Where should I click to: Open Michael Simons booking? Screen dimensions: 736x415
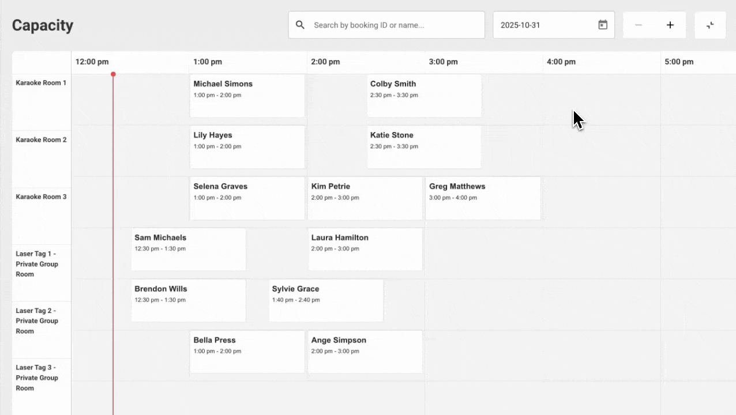tap(247, 96)
